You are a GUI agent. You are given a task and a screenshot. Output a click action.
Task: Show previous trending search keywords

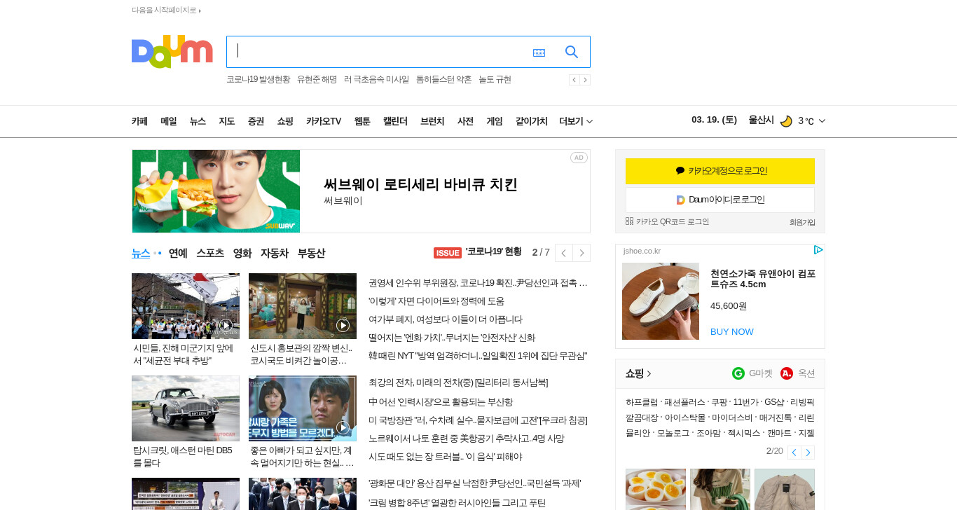coord(574,80)
